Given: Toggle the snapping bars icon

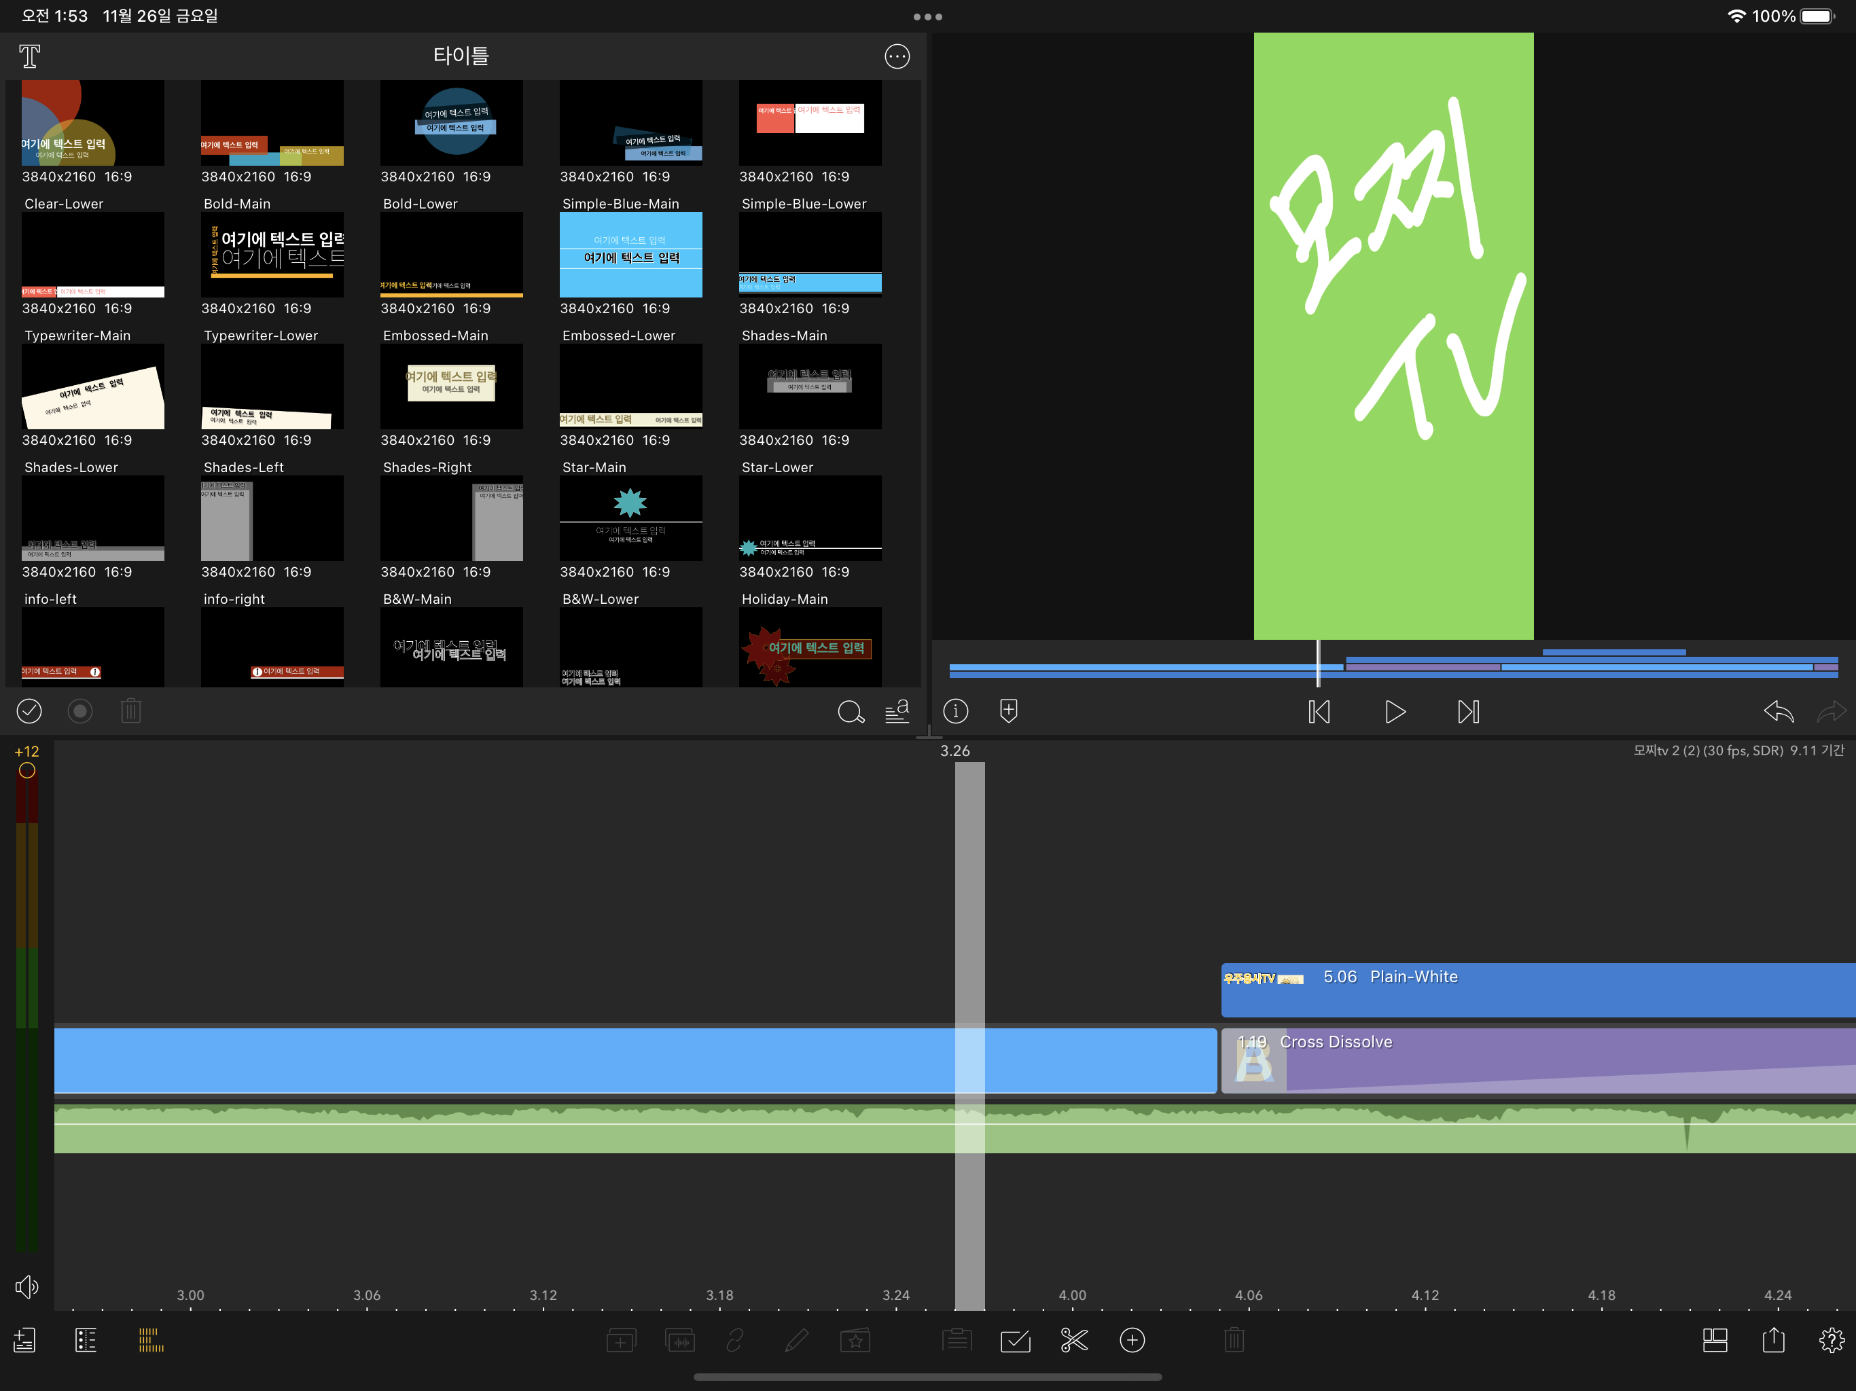Looking at the screenshot, I should pos(151,1340).
